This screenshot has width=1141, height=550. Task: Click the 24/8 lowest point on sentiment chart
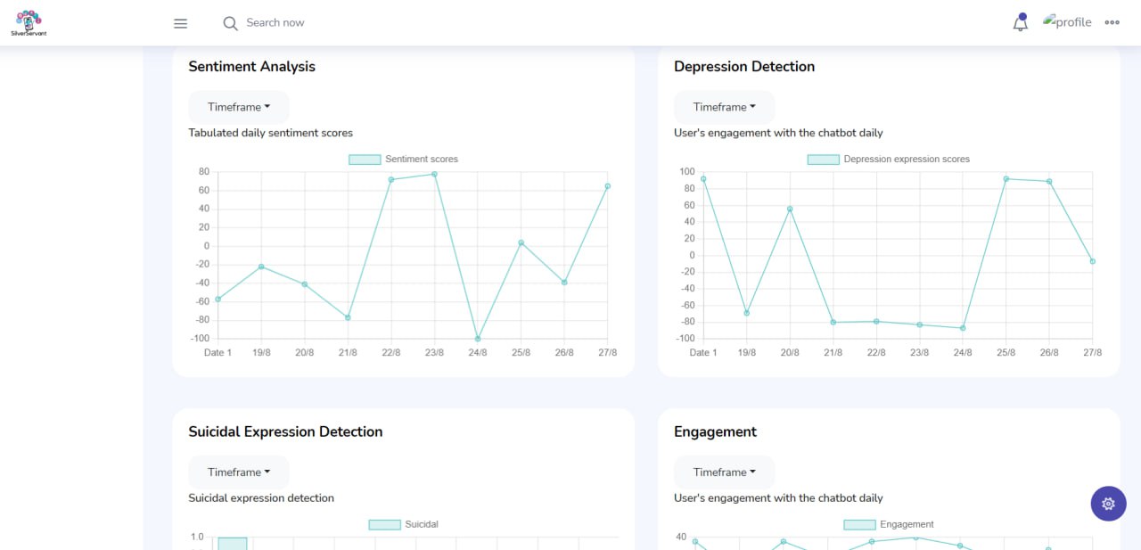pyautogui.click(x=478, y=339)
